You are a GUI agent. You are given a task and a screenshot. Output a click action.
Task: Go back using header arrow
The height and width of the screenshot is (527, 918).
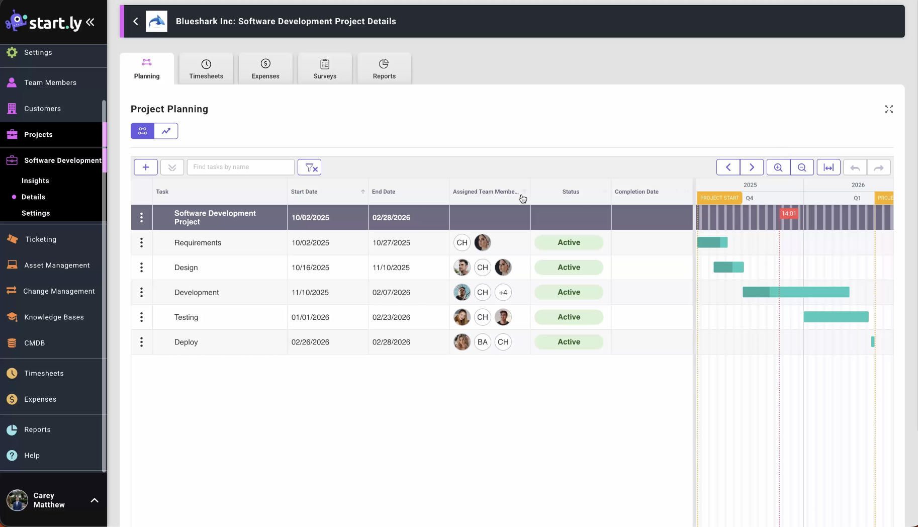(136, 21)
